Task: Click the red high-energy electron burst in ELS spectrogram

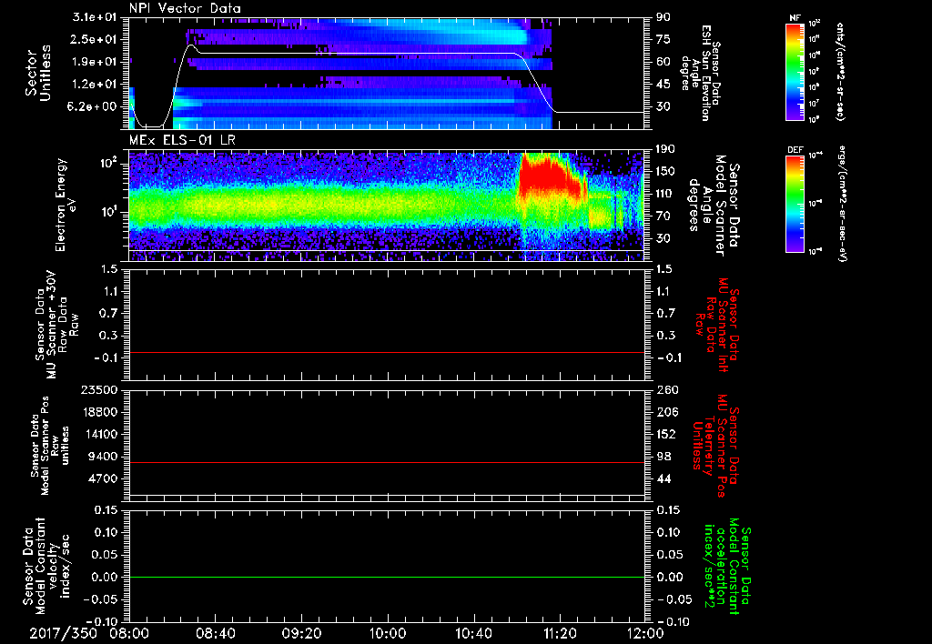Action: pyautogui.click(x=546, y=177)
